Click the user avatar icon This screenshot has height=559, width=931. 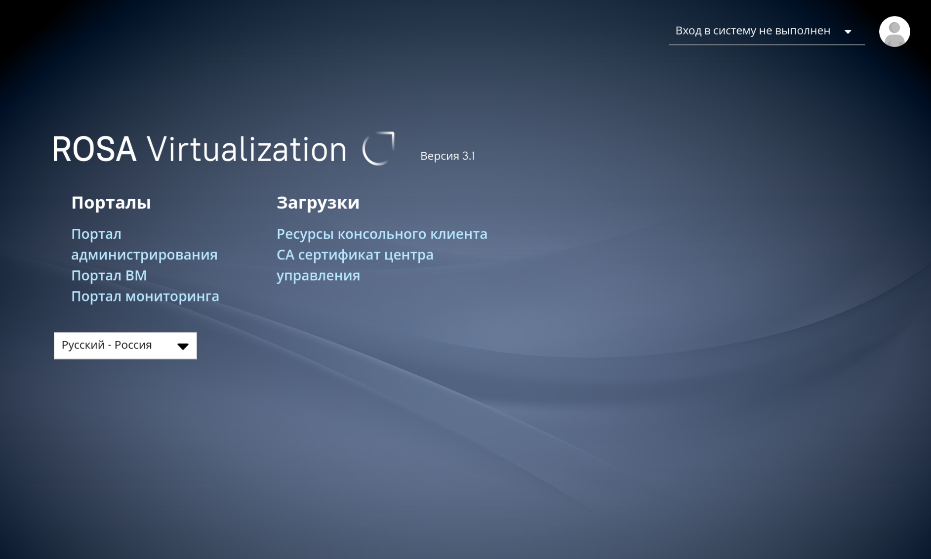coord(894,32)
